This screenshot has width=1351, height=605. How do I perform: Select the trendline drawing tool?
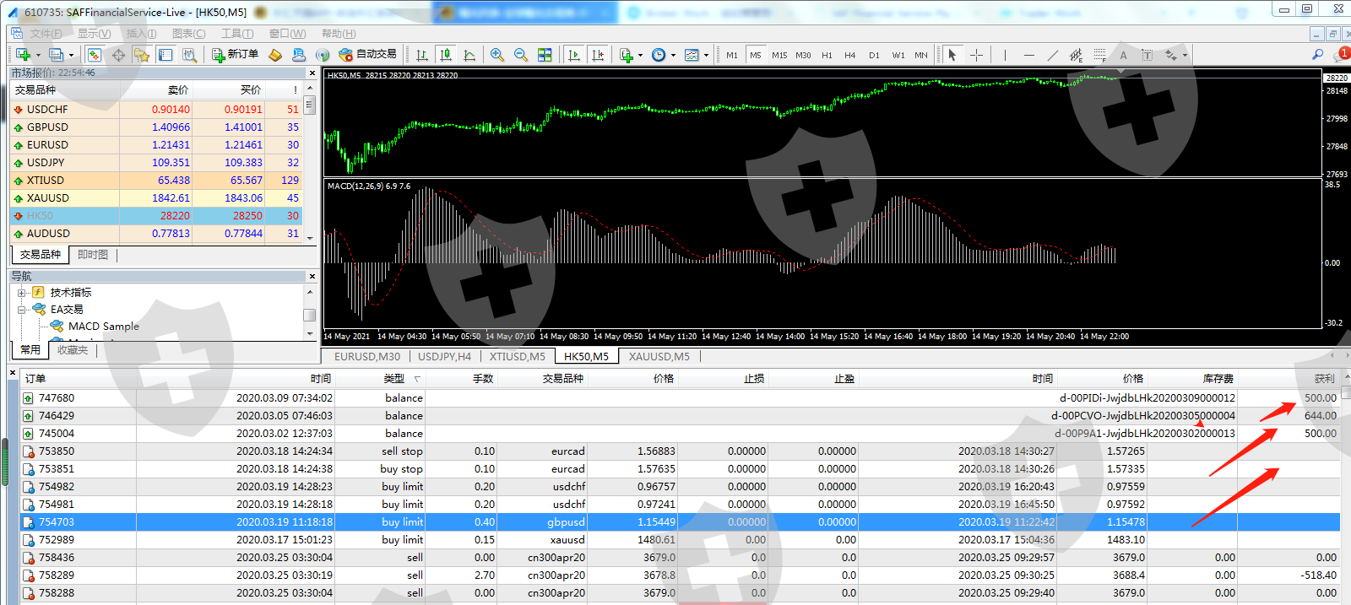coord(1052,55)
